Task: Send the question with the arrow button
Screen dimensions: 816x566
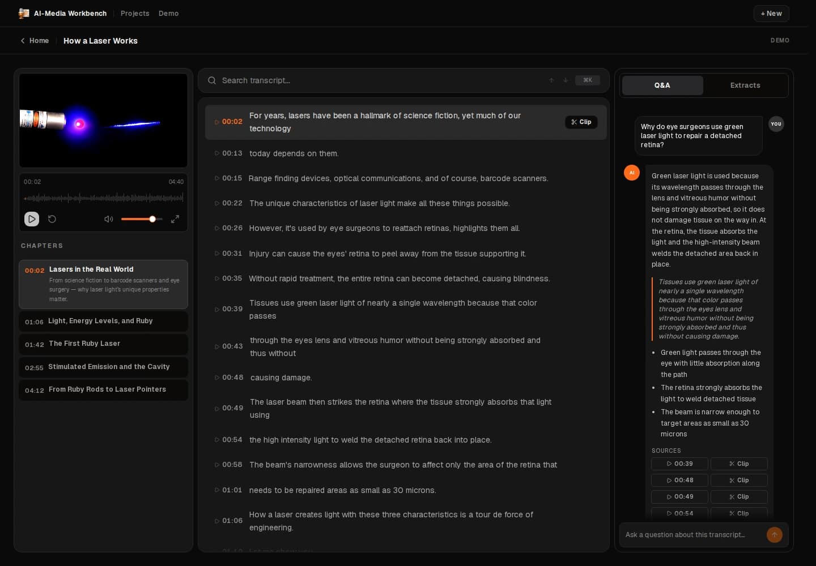Action: 775,535
